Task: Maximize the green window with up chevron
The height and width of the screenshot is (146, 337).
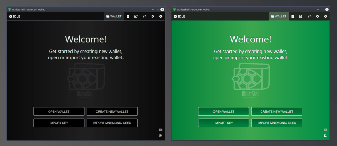Action: [322, 10]
